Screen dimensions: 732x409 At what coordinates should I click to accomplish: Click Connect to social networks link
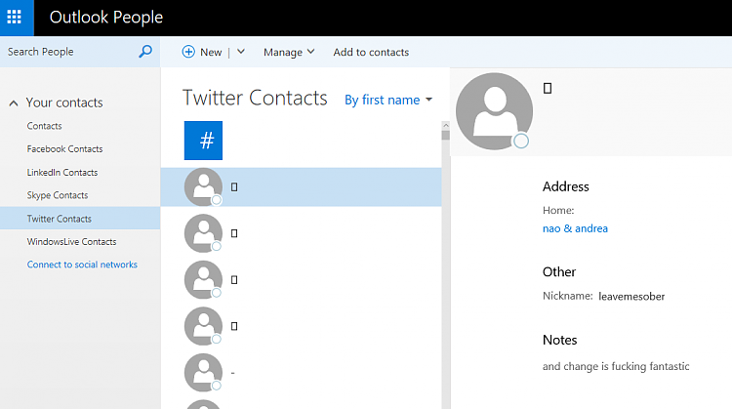coord(82,265)
